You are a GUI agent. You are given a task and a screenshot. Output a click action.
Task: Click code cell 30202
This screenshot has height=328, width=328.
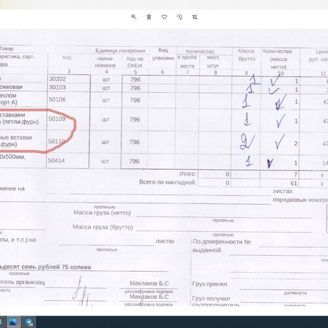pyautogui.click(x=58, y=79)
